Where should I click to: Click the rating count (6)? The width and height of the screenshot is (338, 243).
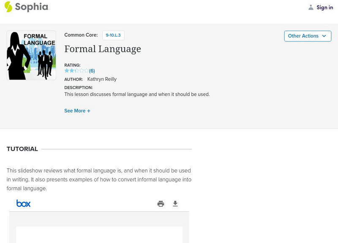tap(92, 71)
